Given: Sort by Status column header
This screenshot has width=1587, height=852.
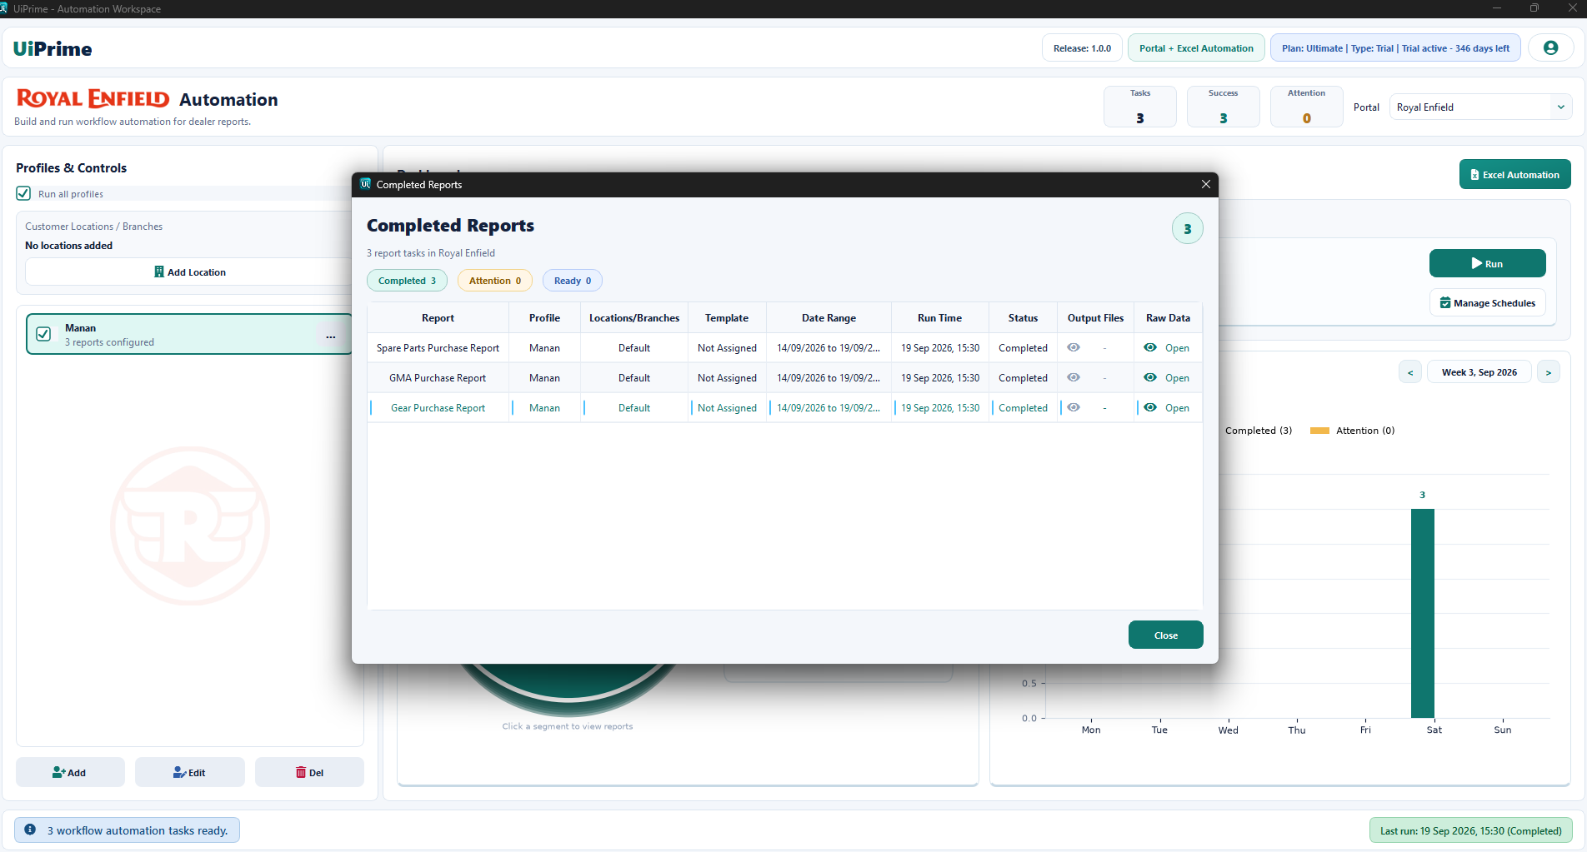Looking at the screenshot, I should 1023,318.
